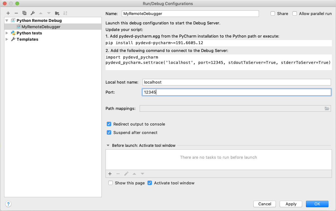This screenshot has width=336, height=211.
Task: Enable Show this page option
Action: click(x=111, y=183)
